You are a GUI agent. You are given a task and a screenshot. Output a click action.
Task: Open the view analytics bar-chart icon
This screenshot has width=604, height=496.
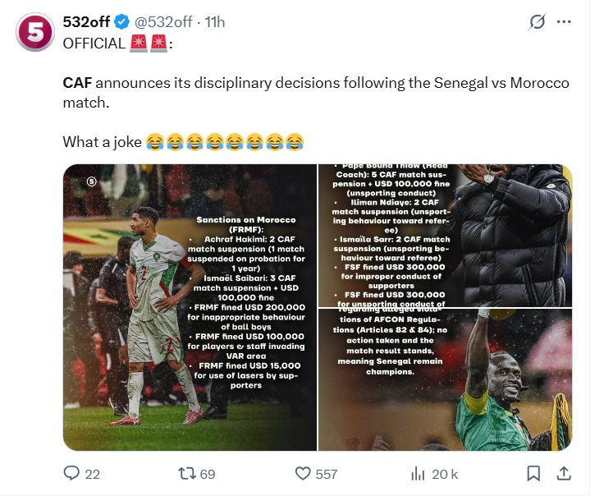(418, 474)
